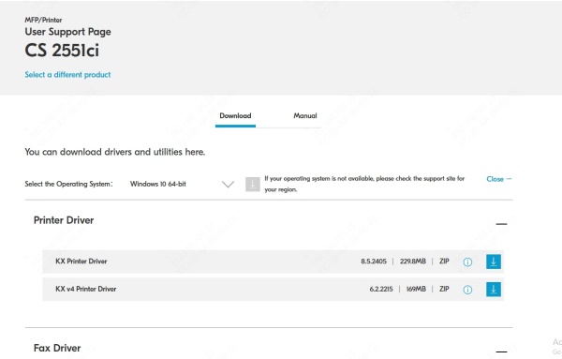The width and height of the screenshot is (562, 359).
Task: Click Select a different product link
Action: click(67, 75)
